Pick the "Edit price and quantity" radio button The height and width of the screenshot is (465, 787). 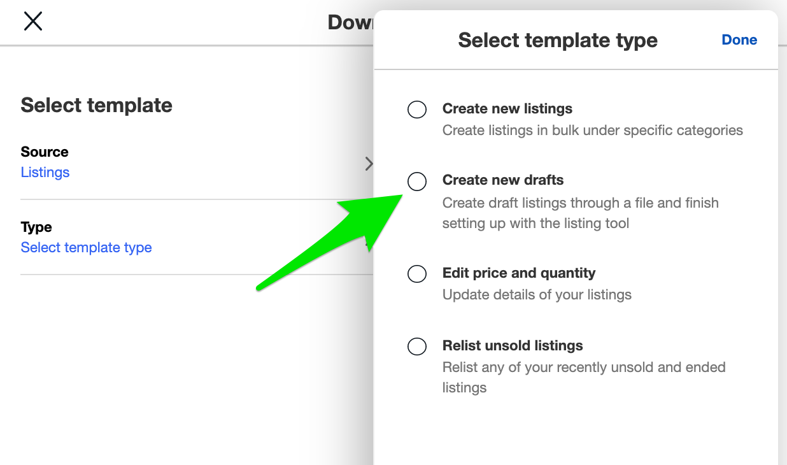click(x=417, y=274)
